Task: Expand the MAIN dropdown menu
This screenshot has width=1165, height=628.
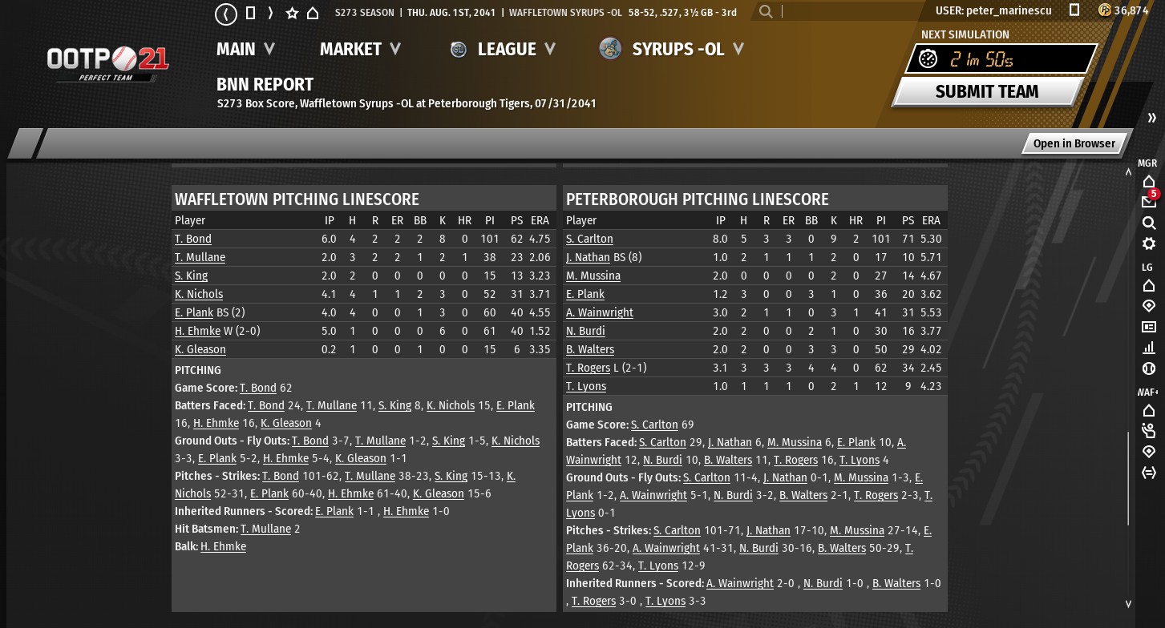Action: (245, 49)
